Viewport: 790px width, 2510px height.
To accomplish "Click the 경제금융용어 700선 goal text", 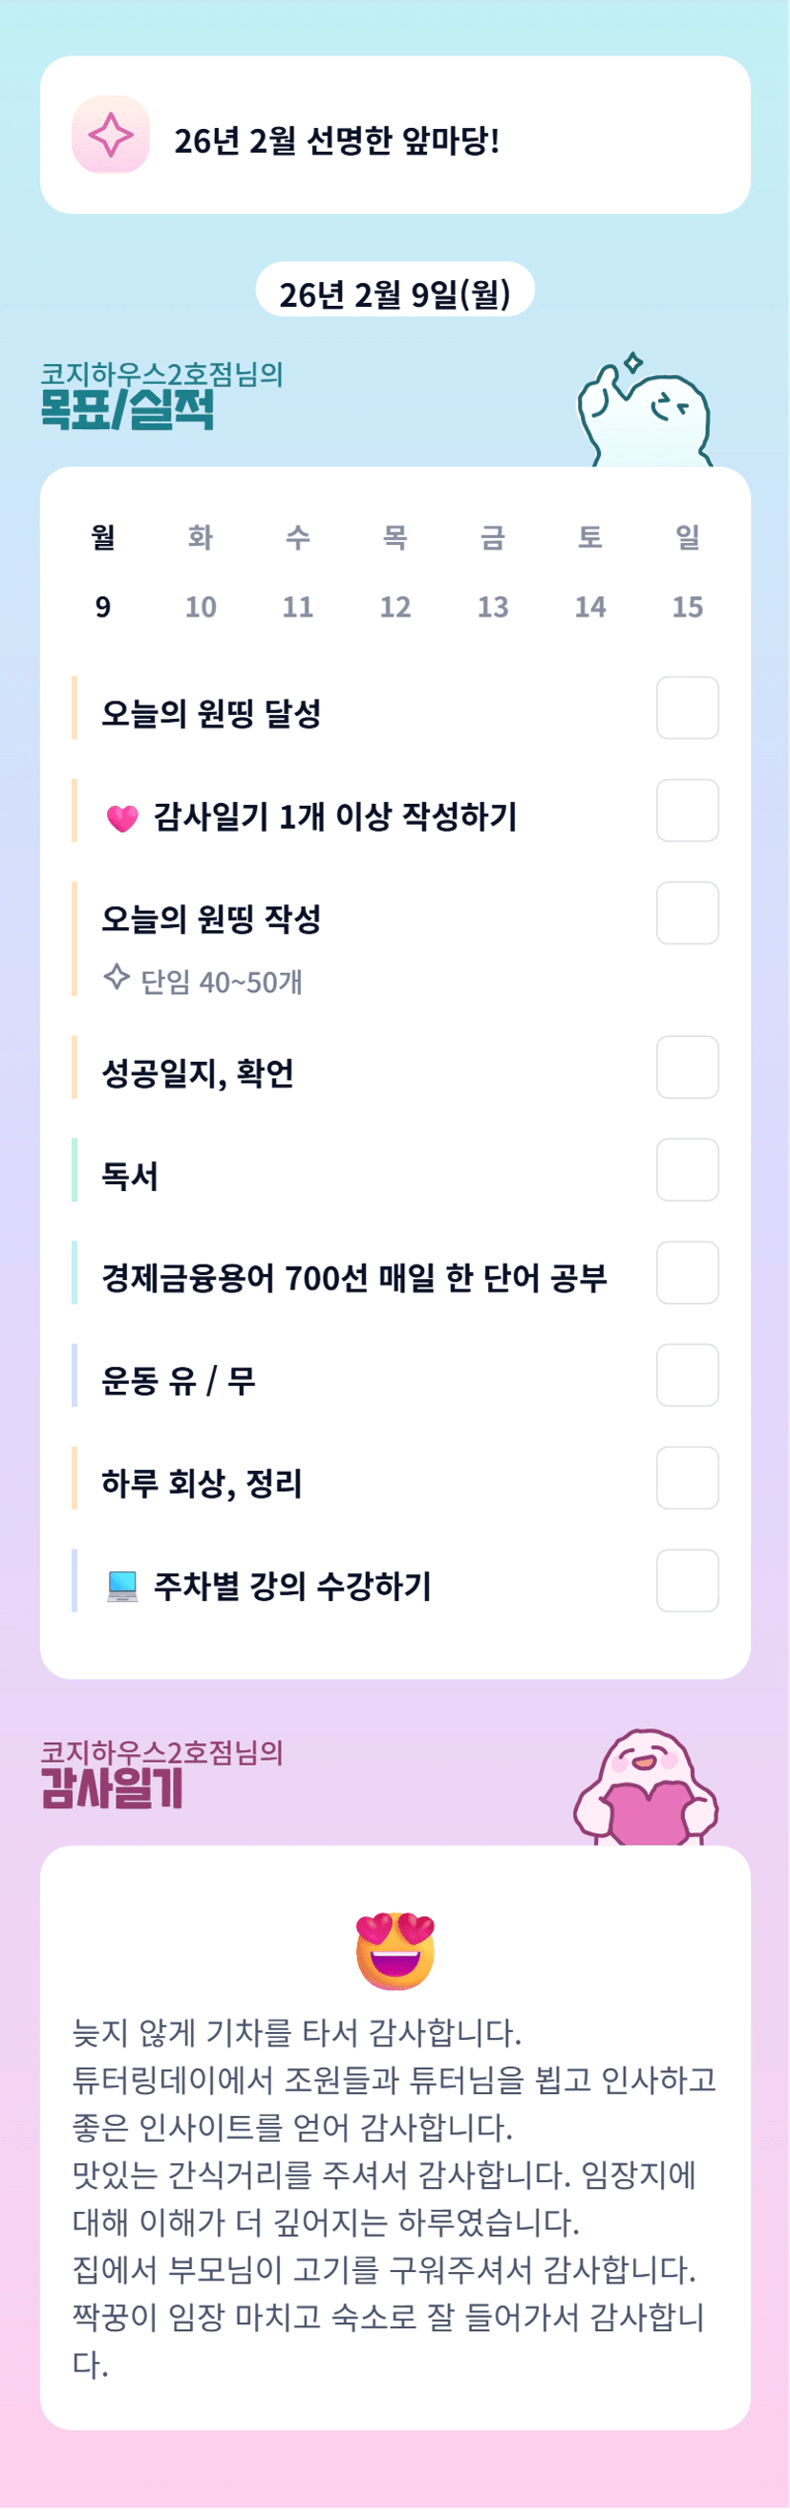I will point(354,1277).
